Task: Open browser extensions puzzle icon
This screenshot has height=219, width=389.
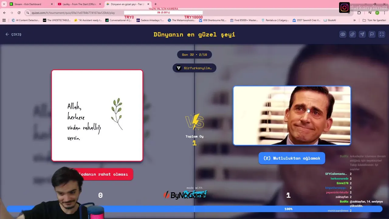Action: coord(359,13)
